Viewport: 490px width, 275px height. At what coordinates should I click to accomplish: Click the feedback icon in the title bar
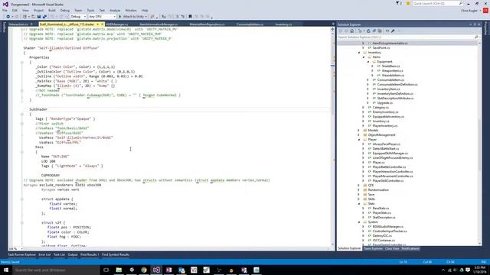pos(408,3)
